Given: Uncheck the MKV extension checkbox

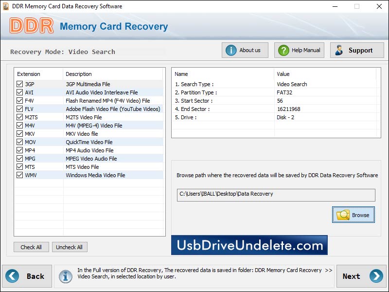Looking at the screenshot, I should click(19, 133).
